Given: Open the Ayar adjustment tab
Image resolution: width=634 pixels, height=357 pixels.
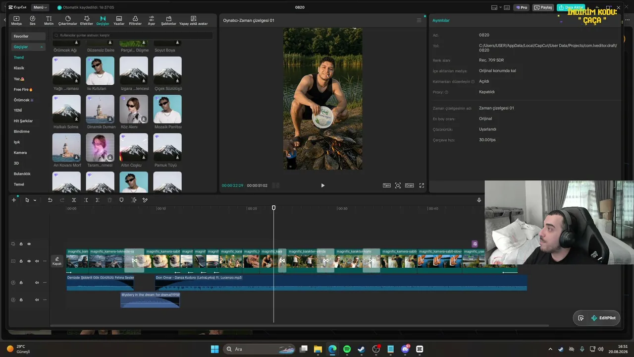Looking at the screenshot, I should coord(152,20).
